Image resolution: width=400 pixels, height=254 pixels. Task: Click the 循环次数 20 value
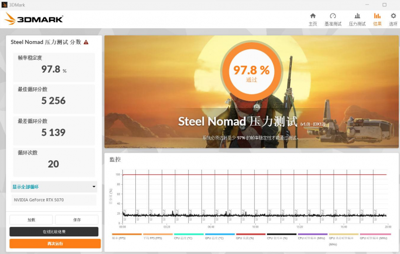pyautogui.click(x=54, y=164)
